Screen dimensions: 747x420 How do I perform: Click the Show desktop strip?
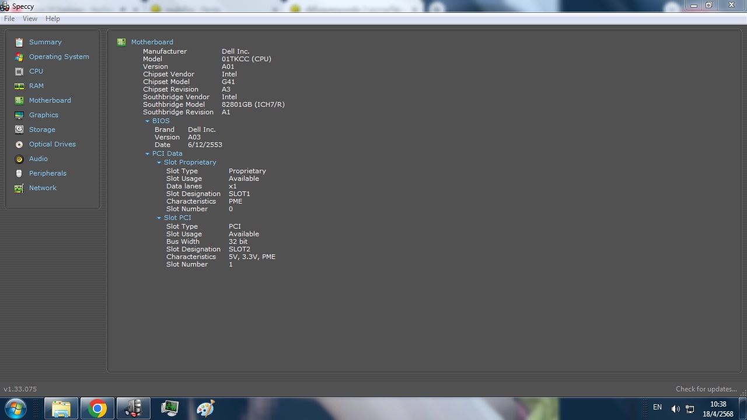pos(743,408)
